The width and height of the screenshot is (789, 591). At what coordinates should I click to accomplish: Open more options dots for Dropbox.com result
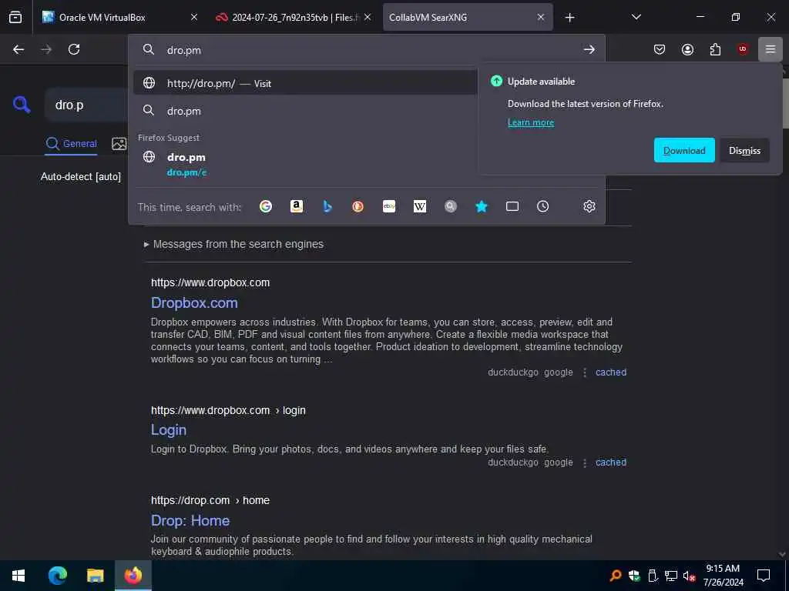(x=584, y=372)
